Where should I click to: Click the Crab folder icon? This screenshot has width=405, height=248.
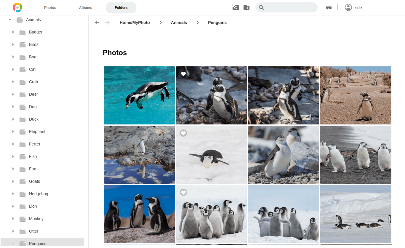click(x=23, y=82)
